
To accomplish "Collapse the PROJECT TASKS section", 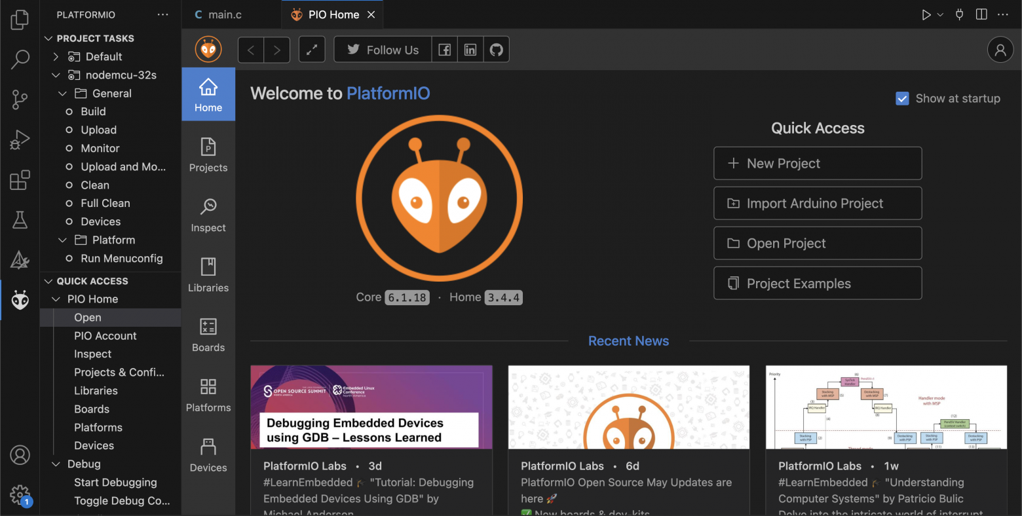I will (48, 38).
